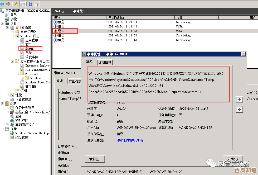Image resolution: width=258 pixels, height=175 pixels.
Task: Switch to 详细信息 tab in dialog
Action: coord(105,62)
